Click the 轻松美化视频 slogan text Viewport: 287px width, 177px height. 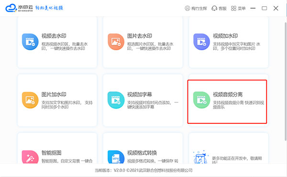pyautogui.click(x=49, y=8)
